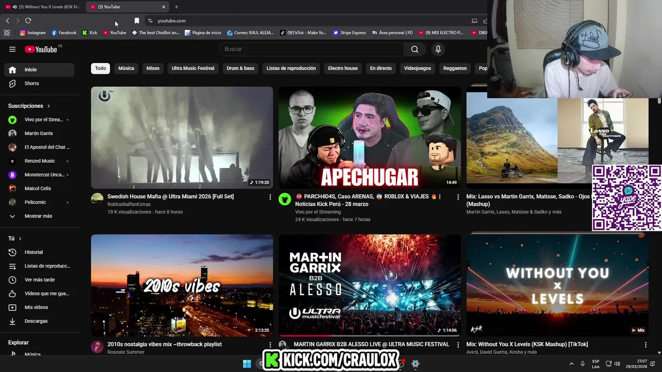Image resolution: width=662 pixels, height=372 pixels.
Task: Open El Apostol del Chat subscription
Action: coord(39,147)
